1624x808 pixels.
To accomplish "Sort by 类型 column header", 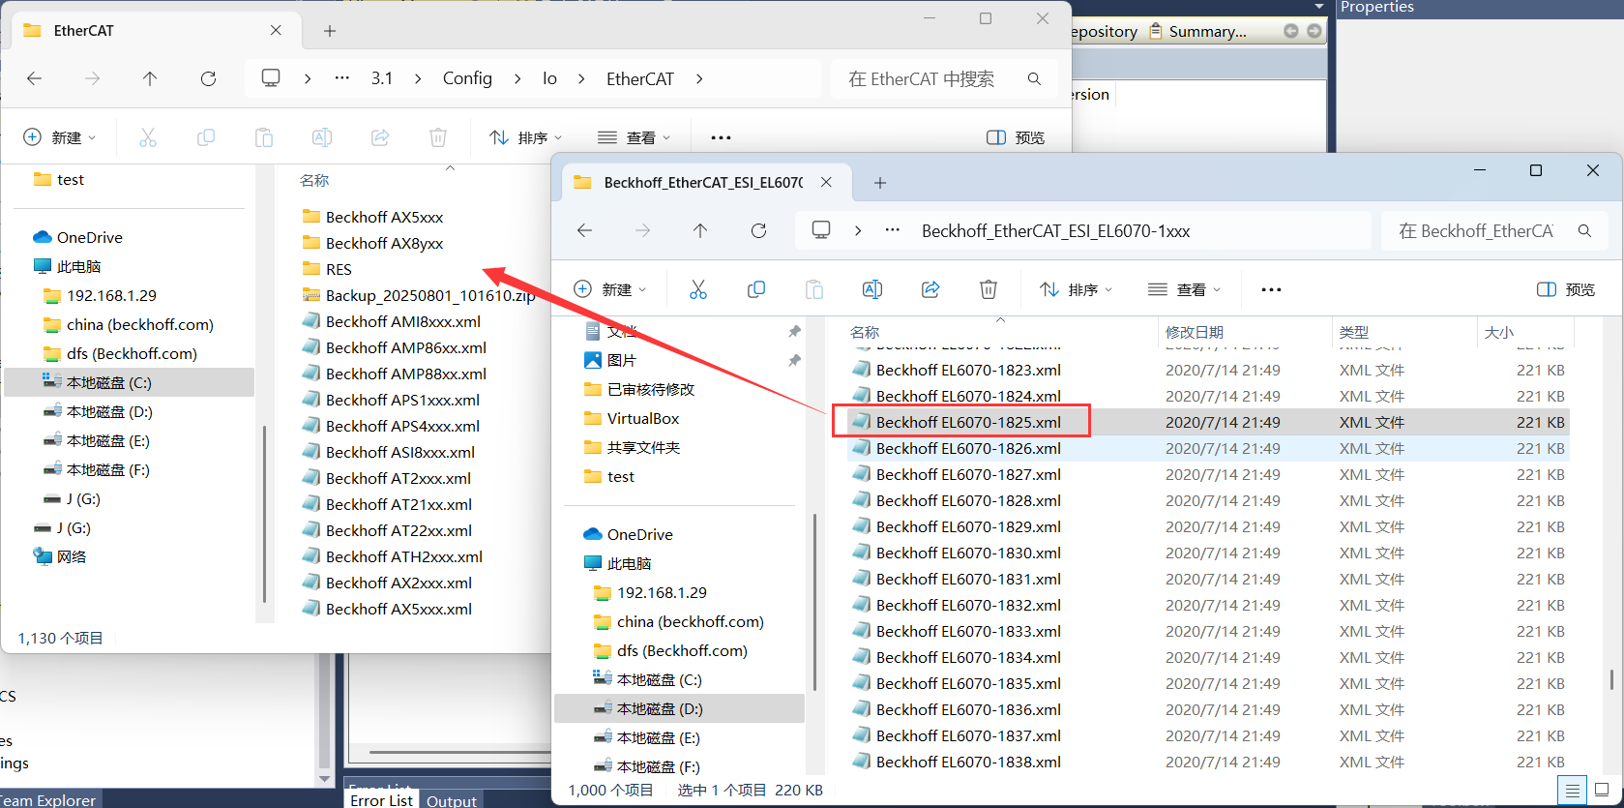I will pos(1354,332).
